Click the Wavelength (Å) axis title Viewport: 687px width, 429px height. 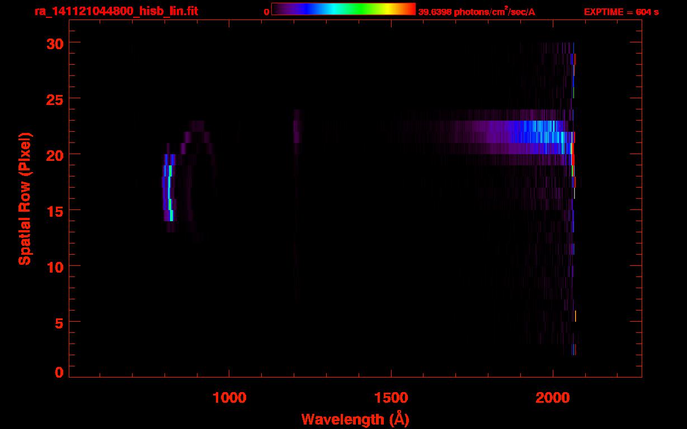[x=355, y=419]
